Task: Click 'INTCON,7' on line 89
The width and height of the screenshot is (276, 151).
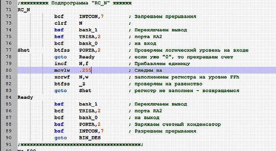Action: coord(91,131)
